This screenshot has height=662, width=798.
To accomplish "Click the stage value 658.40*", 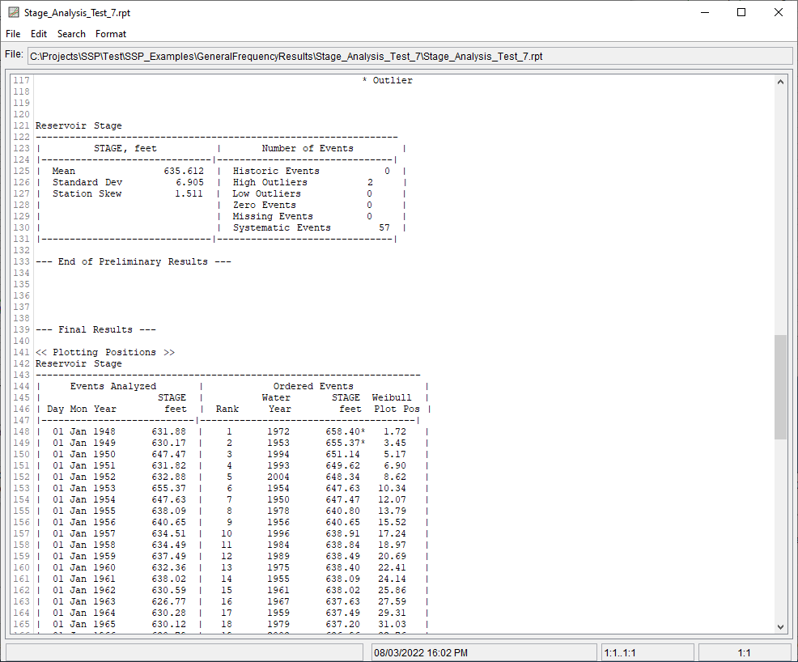I will 346,431.
